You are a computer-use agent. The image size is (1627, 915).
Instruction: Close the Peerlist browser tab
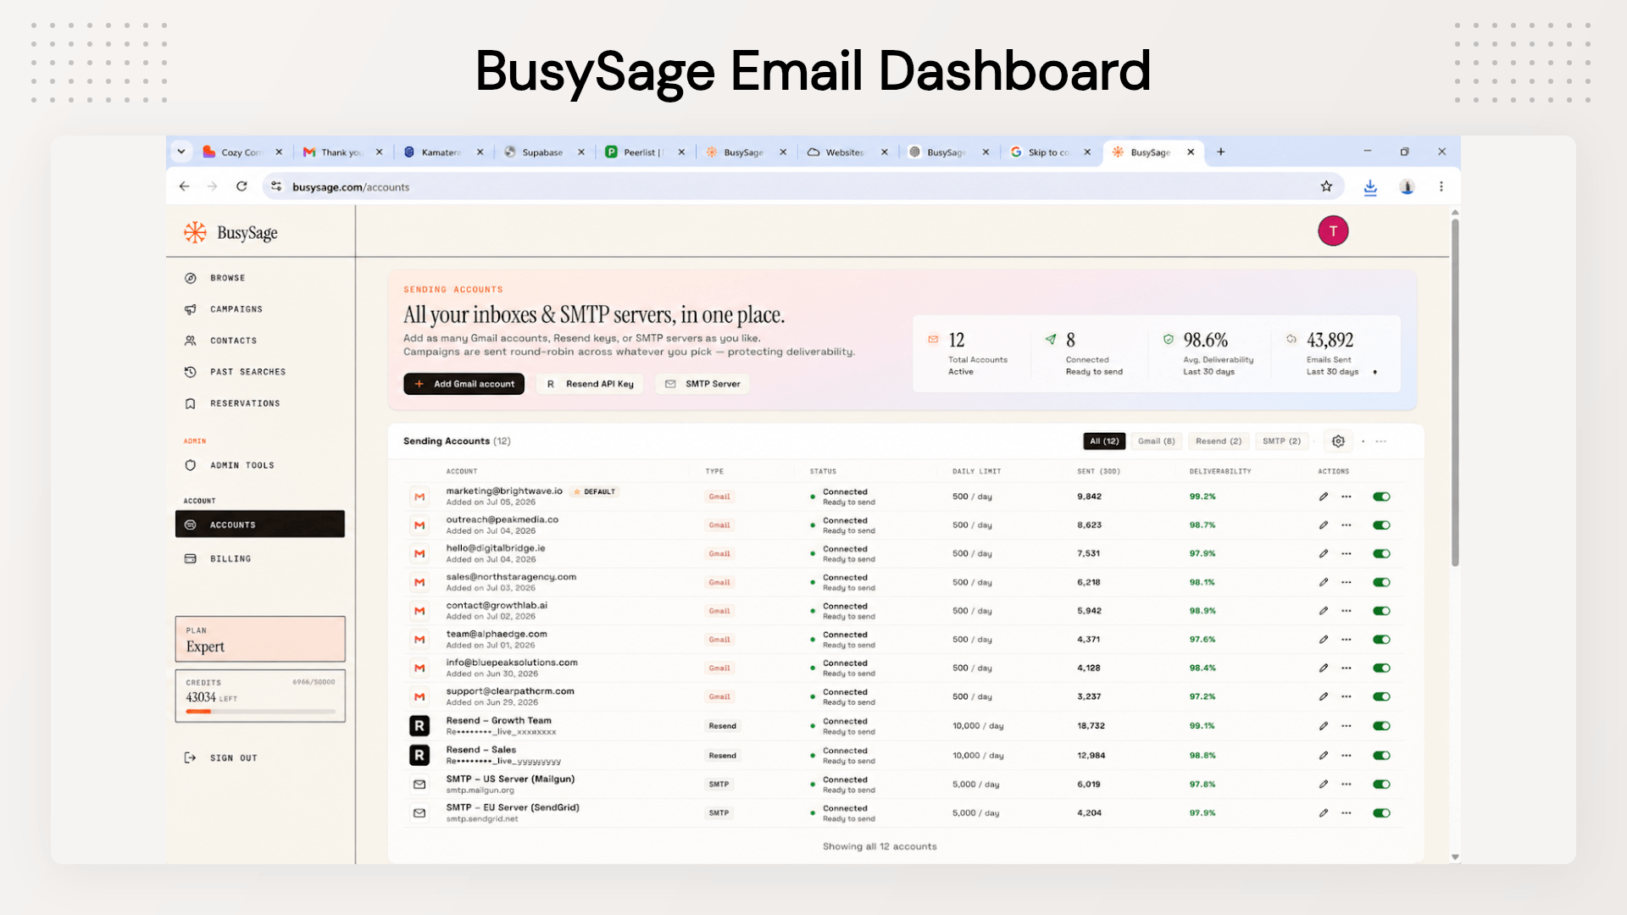pyautogui.click(x=681, y=152)
